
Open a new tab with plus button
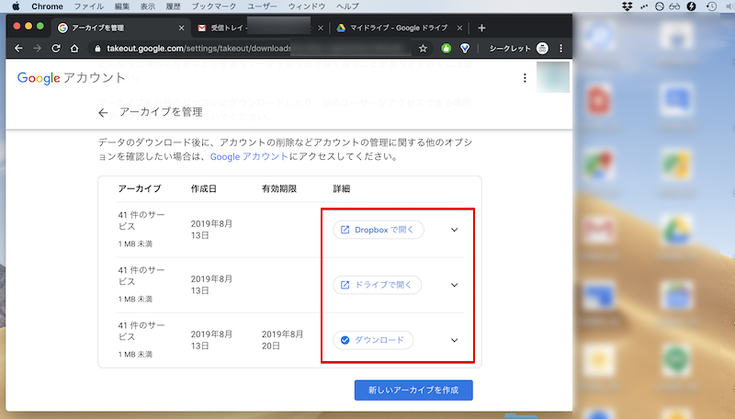coord(481,28)
